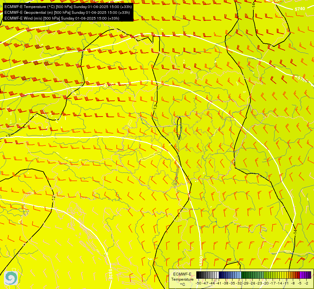The image size is (314, 289).
Task: Click the -11 value on the legend scale
Action: coord(286,284)
